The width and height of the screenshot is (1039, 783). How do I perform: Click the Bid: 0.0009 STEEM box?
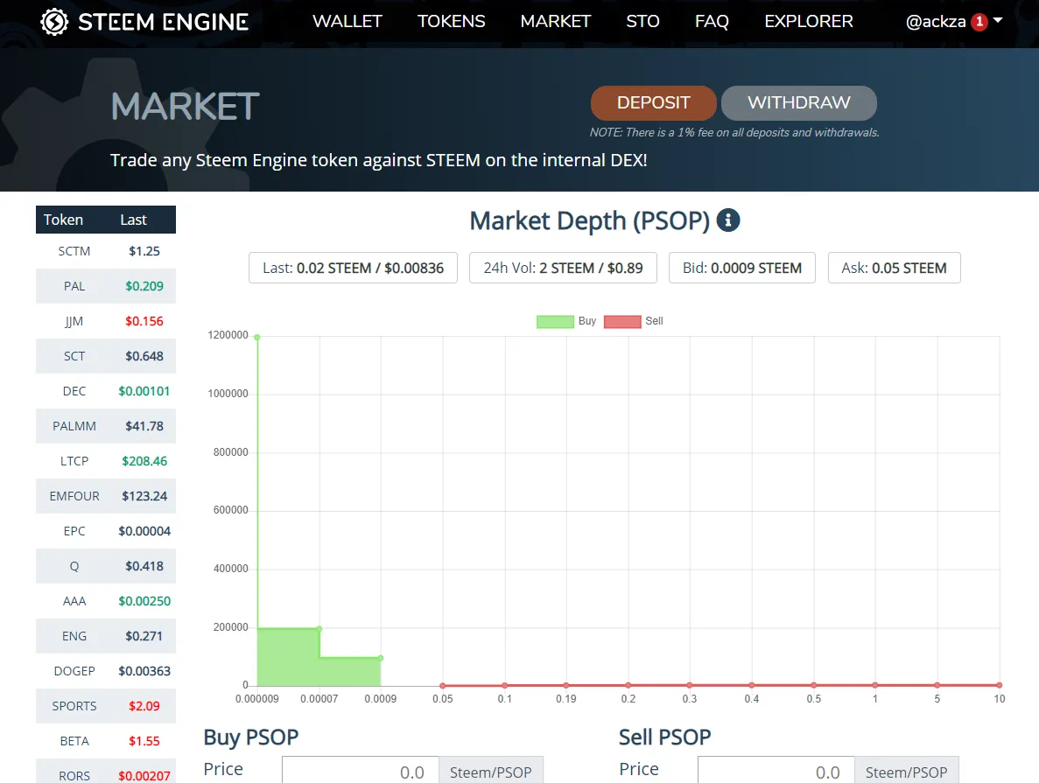point(742,268)
